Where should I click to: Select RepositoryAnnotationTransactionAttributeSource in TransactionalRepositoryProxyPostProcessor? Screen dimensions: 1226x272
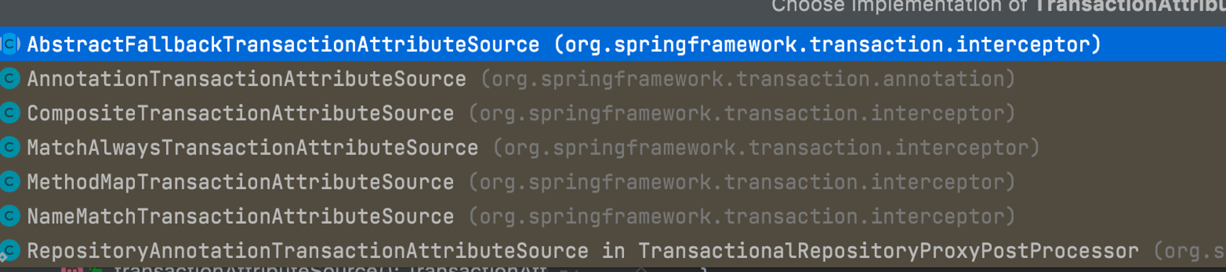point(613,251)
